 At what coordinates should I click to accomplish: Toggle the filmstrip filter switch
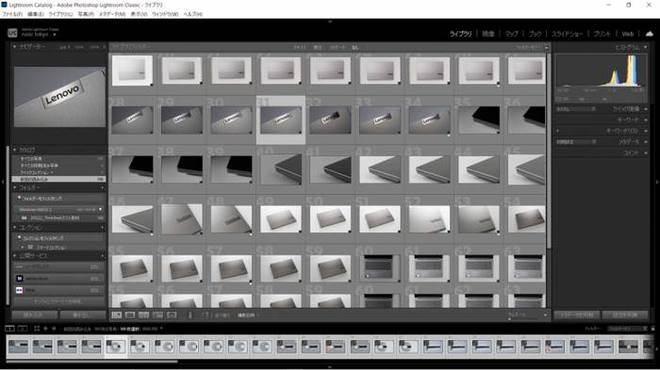[652, 329]
